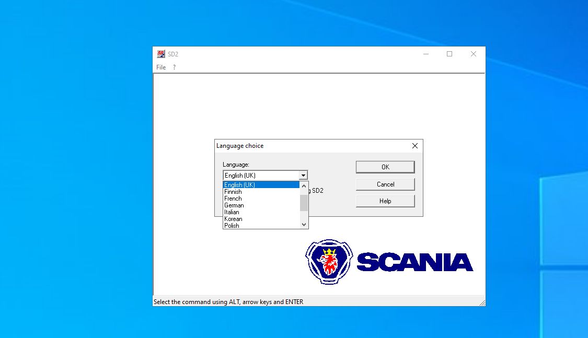Click the OK button
Image resolution: width=588 pixels, height=338 pixels.
tap(385, 167)
